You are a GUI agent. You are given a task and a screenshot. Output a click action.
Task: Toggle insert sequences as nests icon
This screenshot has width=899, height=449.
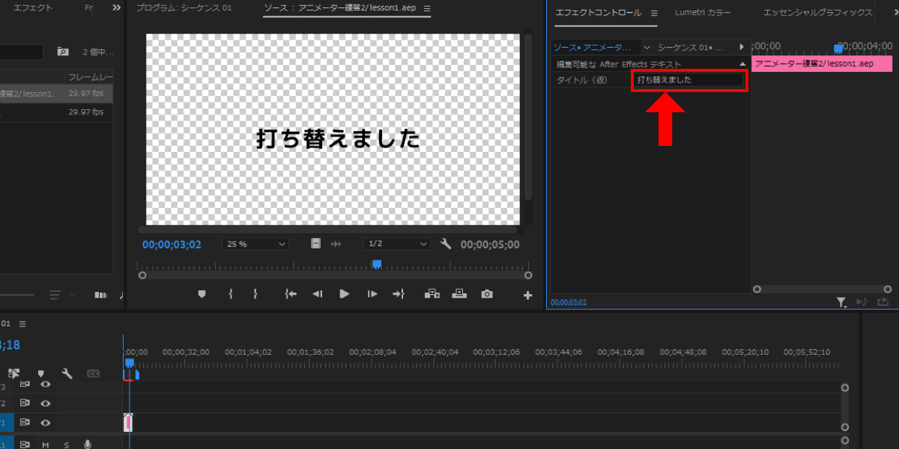13,373
